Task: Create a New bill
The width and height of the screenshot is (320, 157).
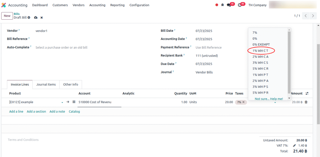Action: 7,16
